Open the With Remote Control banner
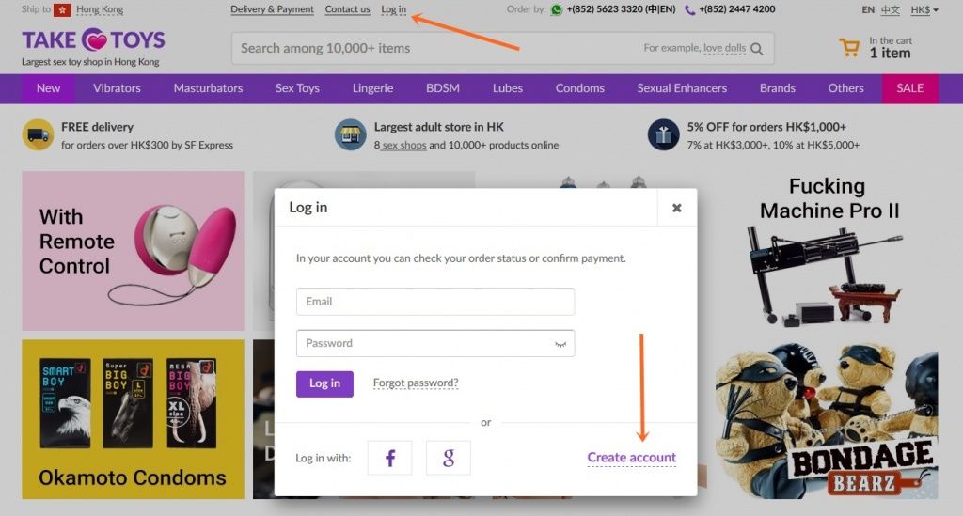The height and width of the screenshot is (516, 963). point(134,251)
